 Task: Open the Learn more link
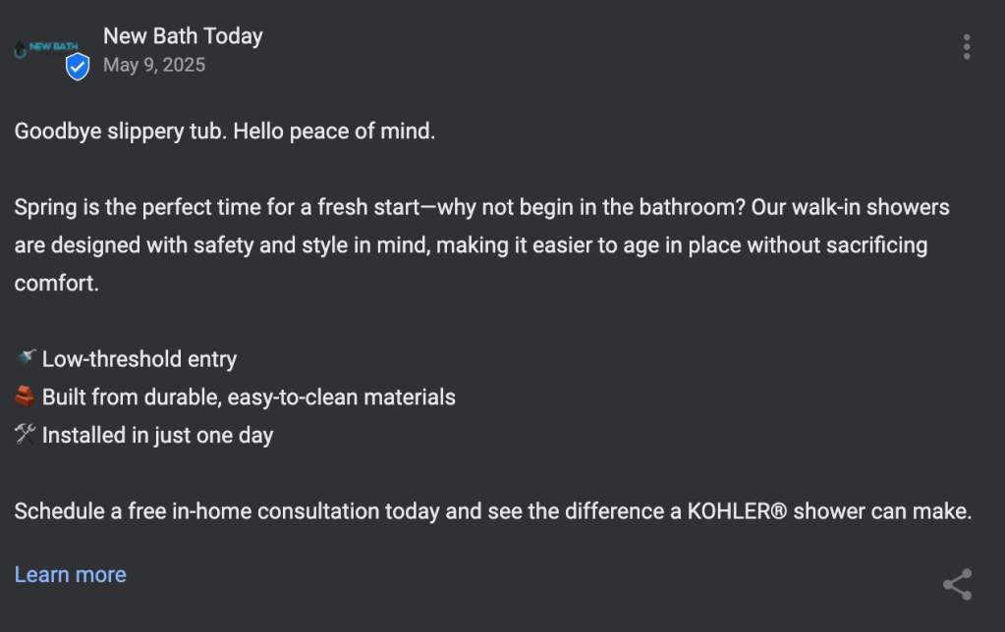71,574
